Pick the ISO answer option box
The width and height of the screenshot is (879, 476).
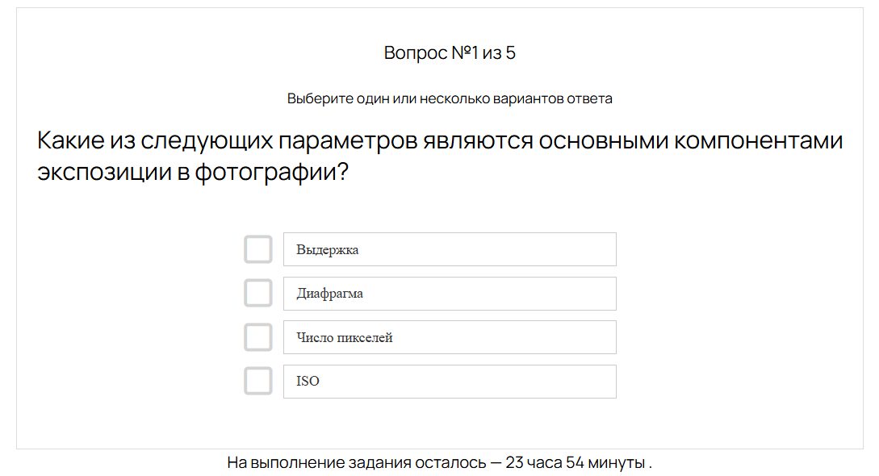(x=450, y=382)
